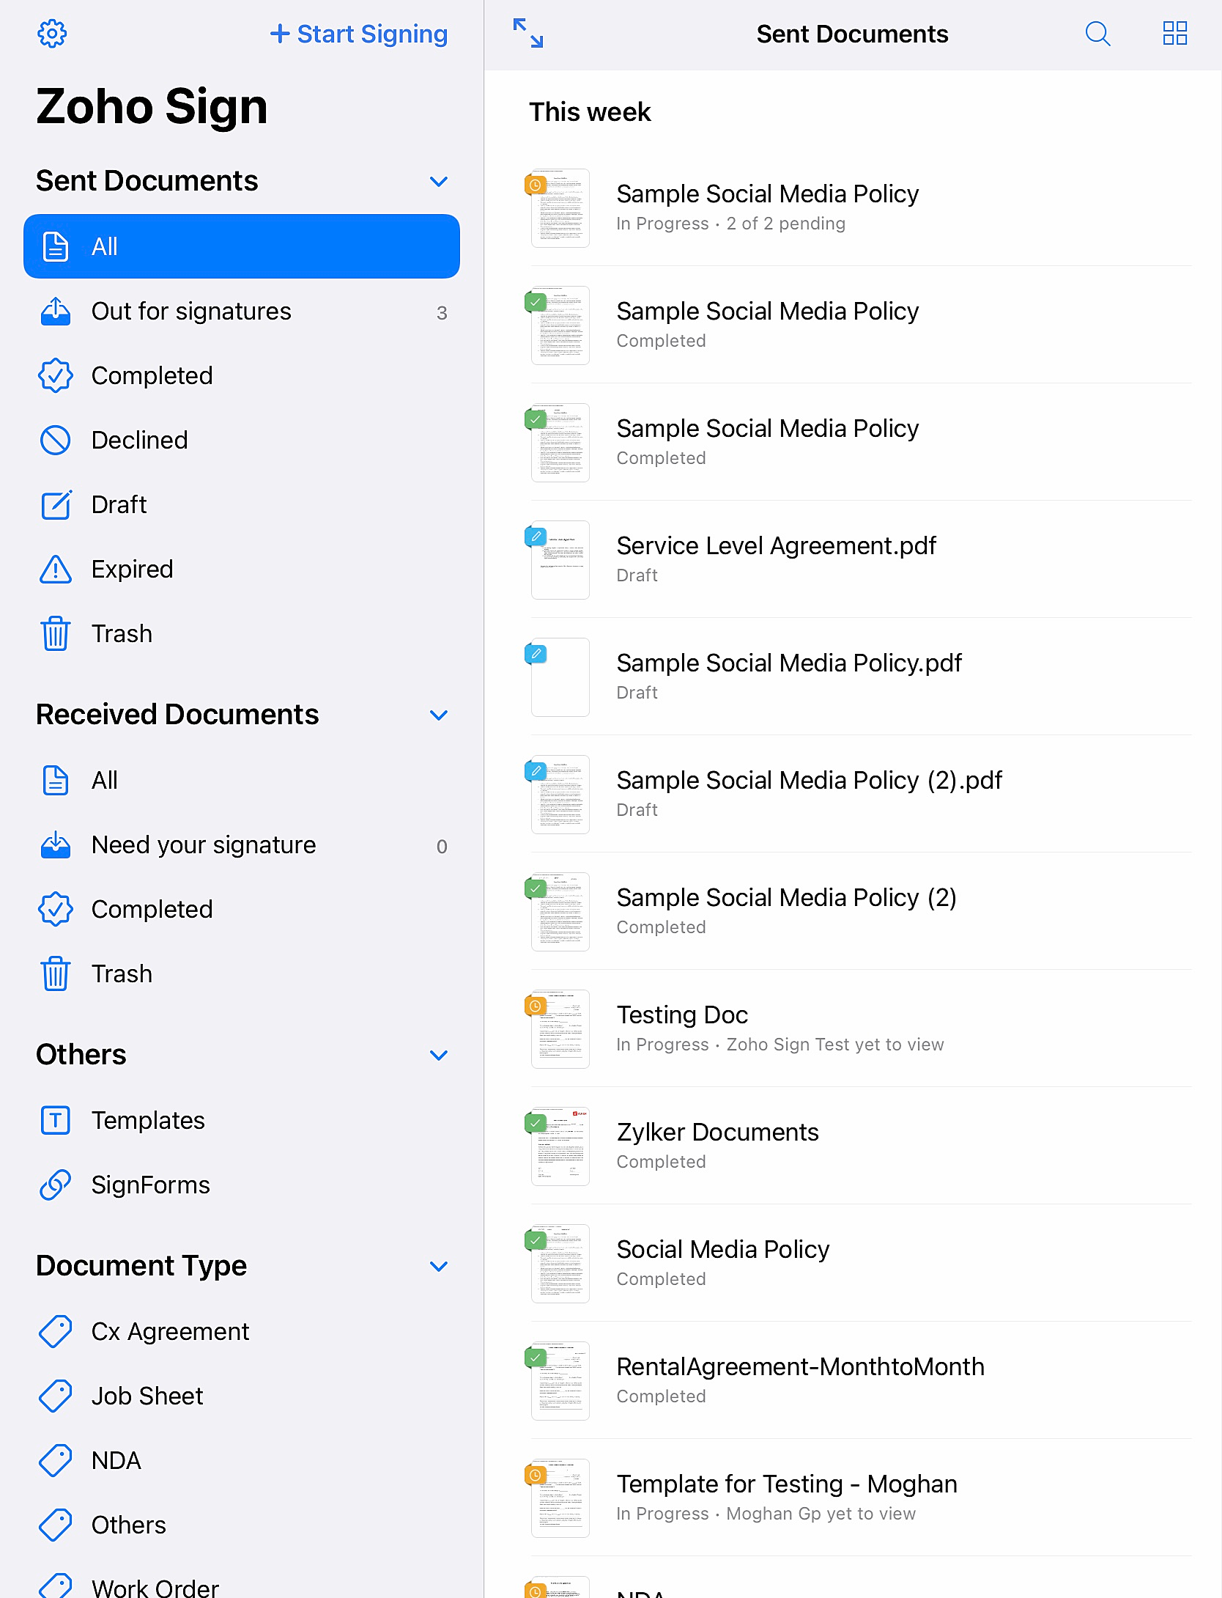View Expired documents
The image size is (1222, 1598).
242,570
